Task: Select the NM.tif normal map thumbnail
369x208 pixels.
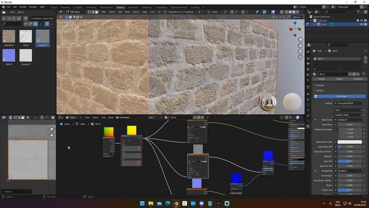Action: click(9, 55)
